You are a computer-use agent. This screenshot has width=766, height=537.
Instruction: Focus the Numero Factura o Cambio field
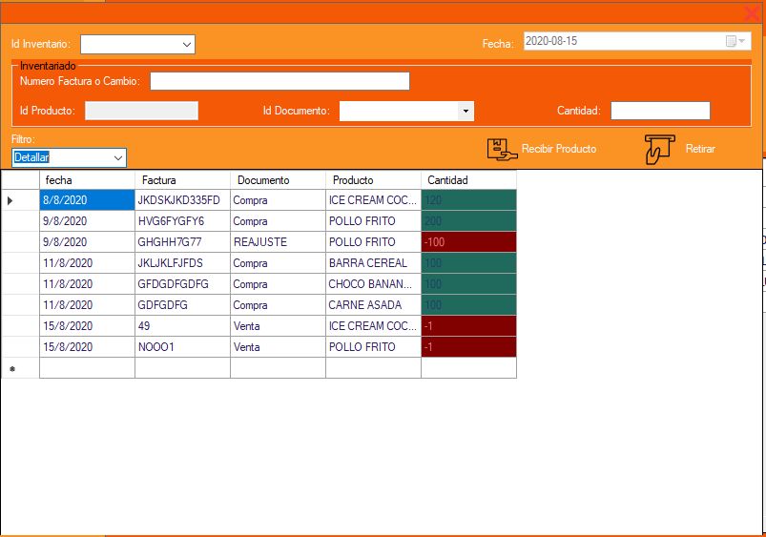[279, 81]
